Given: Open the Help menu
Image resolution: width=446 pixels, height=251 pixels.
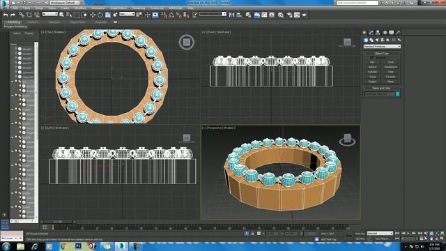Looking at the screenshot, I should tap(190, 8).
